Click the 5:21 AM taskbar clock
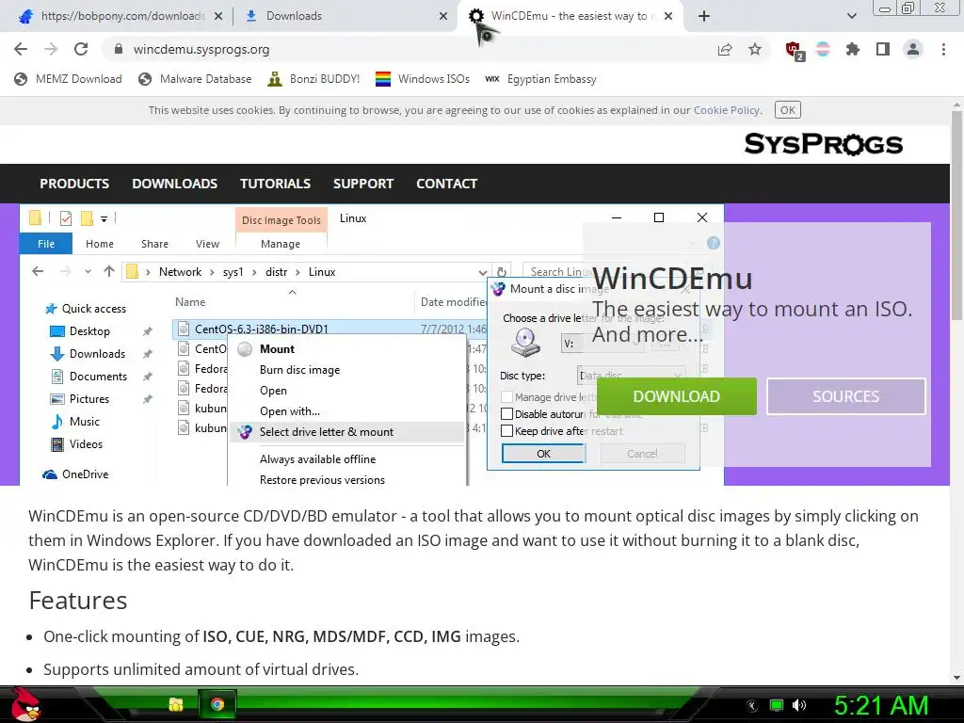The width and height of the screenshot is (964, 723). (881, 705)
